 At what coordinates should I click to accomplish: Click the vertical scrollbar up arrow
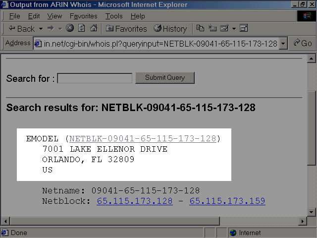(x=311, y=59)
